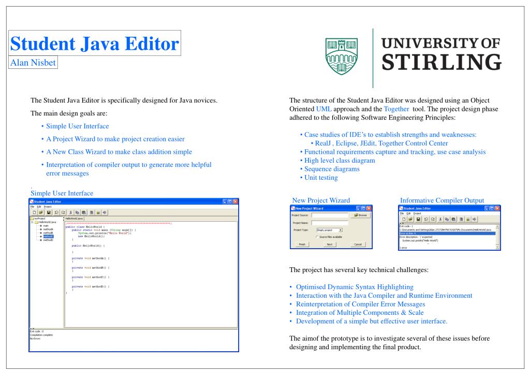The height and width of the screenshot is (375, 530).
Task: Click New file icon in small compiler-output window
Action: [x=404, y=219]
